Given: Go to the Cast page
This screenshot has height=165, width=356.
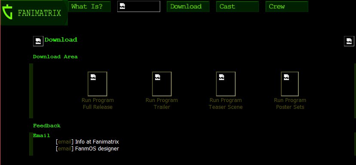Looking at the screenshot, I should pos(237,6).
